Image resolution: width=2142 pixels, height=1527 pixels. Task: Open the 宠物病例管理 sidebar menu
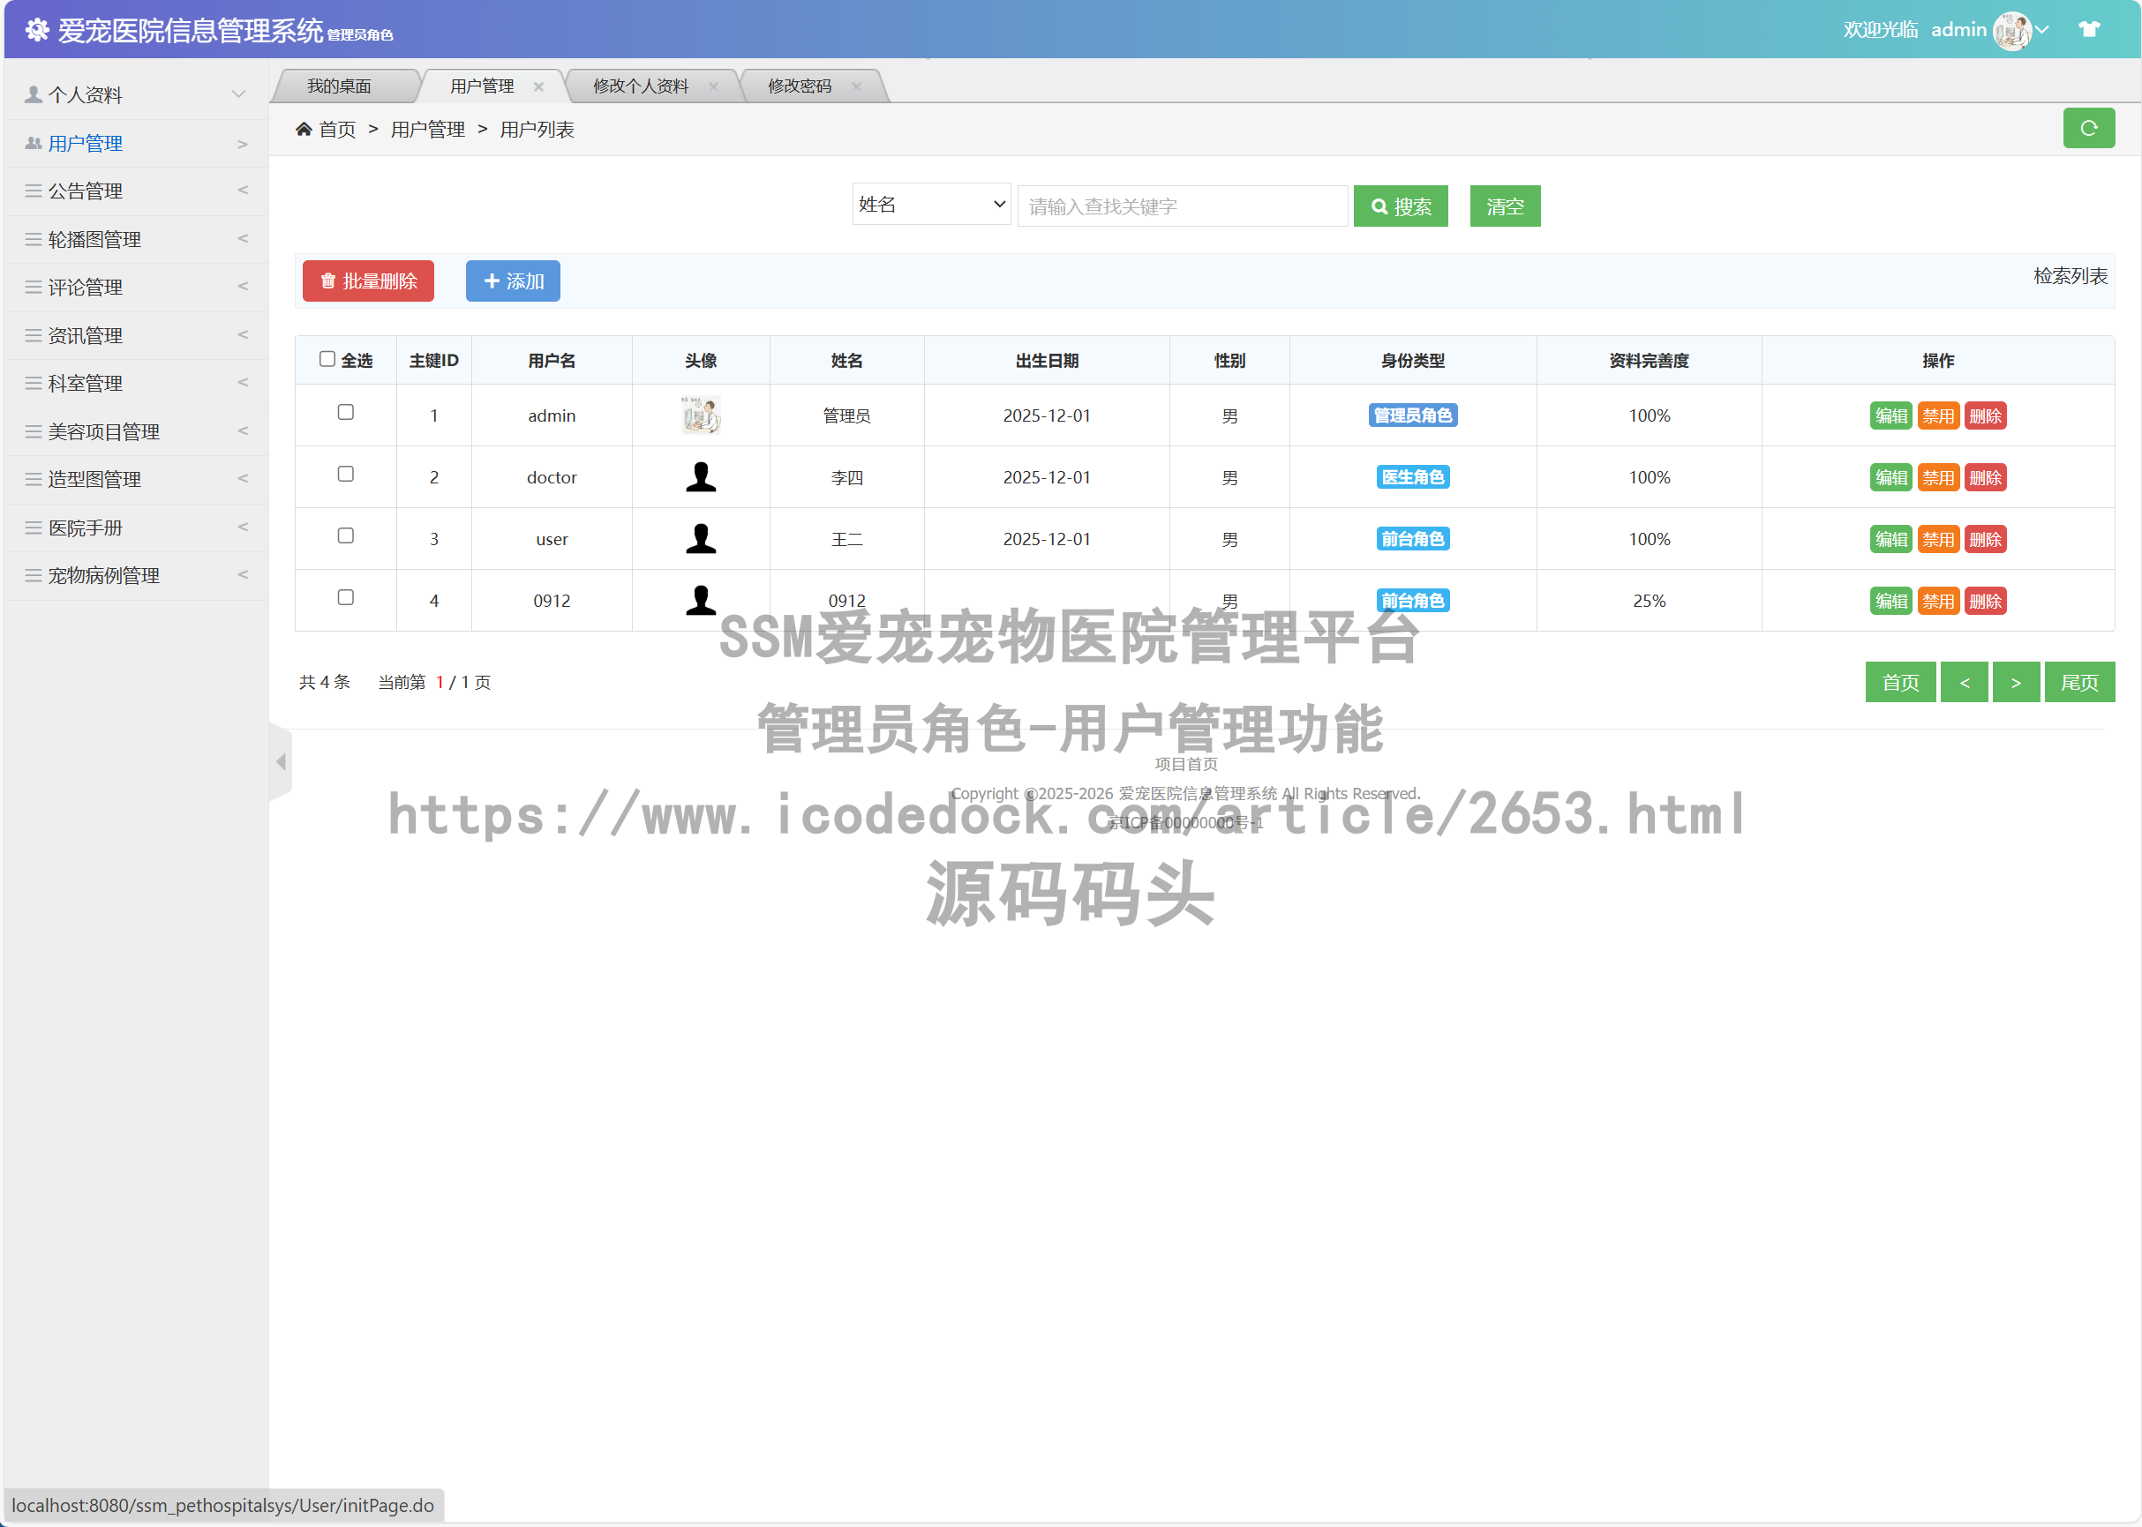pos(103,575)
